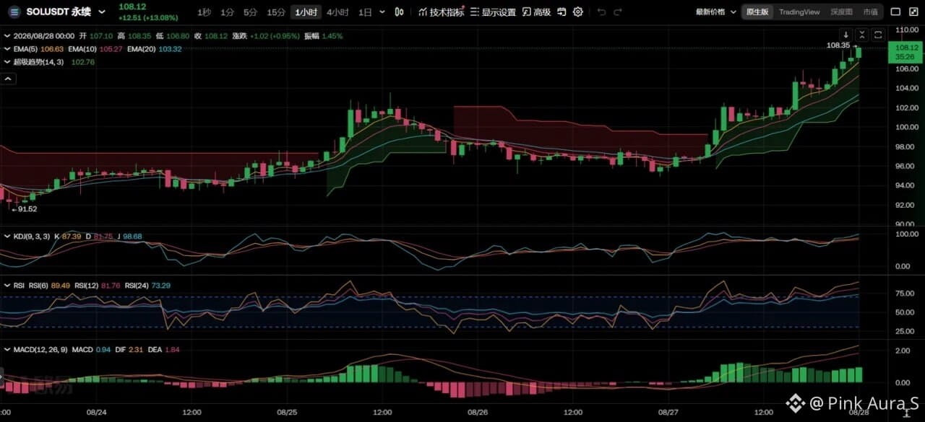
Task: Open 显示设置 display settings
Action: pyautogui.click(x=493, y=12)
